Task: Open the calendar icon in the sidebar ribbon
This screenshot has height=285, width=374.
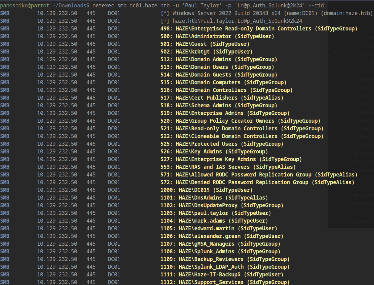Action: (x=335, y=40)
